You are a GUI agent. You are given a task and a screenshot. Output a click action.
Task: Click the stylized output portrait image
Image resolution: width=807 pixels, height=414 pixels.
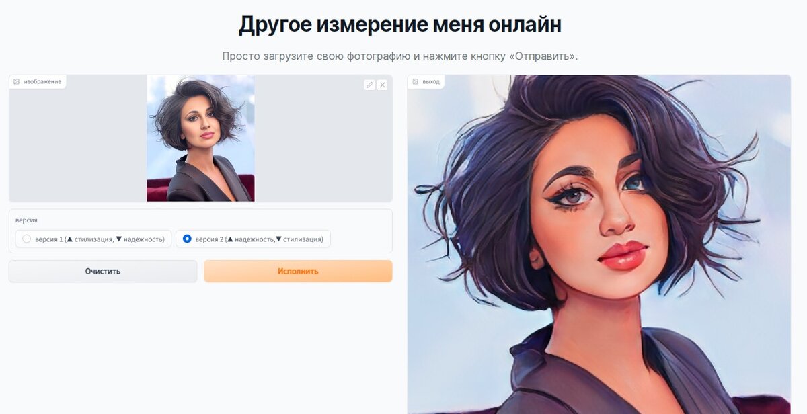coord(599,244)
